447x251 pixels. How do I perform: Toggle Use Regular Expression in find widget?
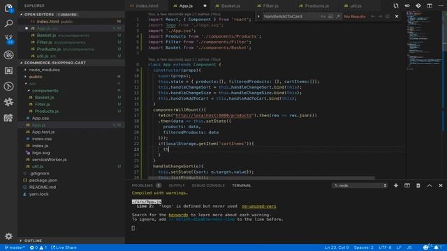[x=338, y=17]
